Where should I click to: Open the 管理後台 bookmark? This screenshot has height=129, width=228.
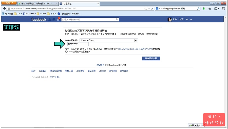pos(70,14)
